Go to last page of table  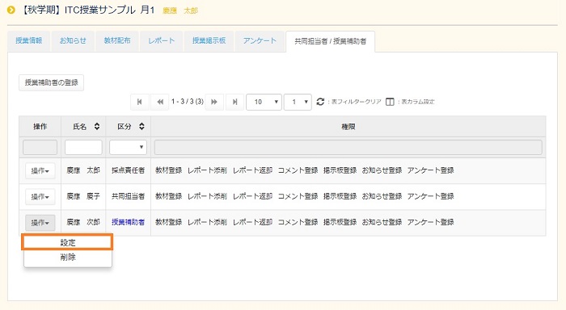234,102
